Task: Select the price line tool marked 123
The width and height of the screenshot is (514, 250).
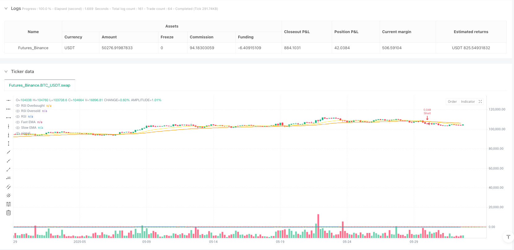Action: pyautogui.click(x=9, y=178)
